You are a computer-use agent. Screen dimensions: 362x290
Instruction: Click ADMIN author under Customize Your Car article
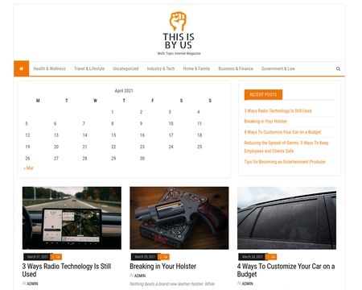[248, 284]
